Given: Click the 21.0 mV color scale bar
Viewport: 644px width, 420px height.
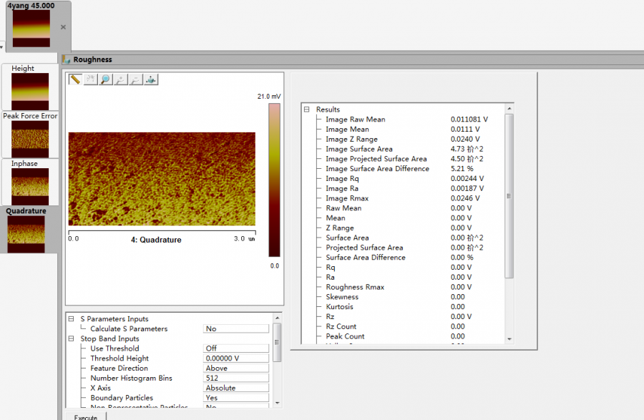Looking at the screenshot, I should click(274, 179).
